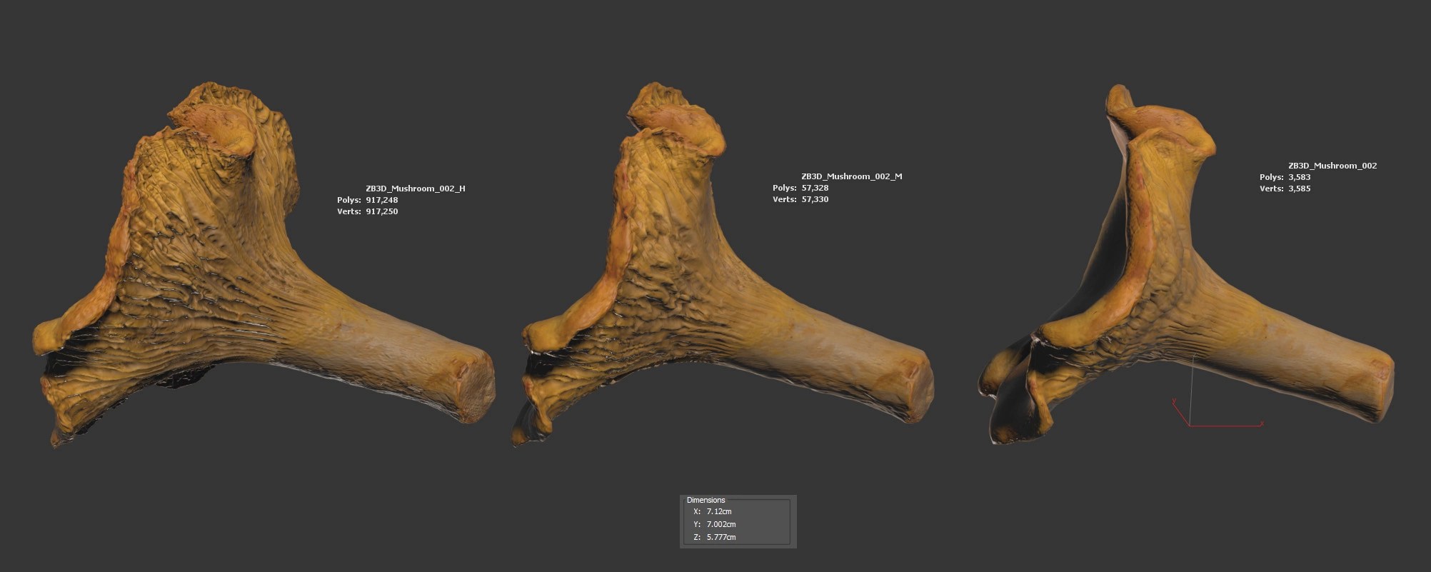Click the X dimension value 7.12cm
The height and width of the screenshot is (572, 1431).
click(719, 511)
